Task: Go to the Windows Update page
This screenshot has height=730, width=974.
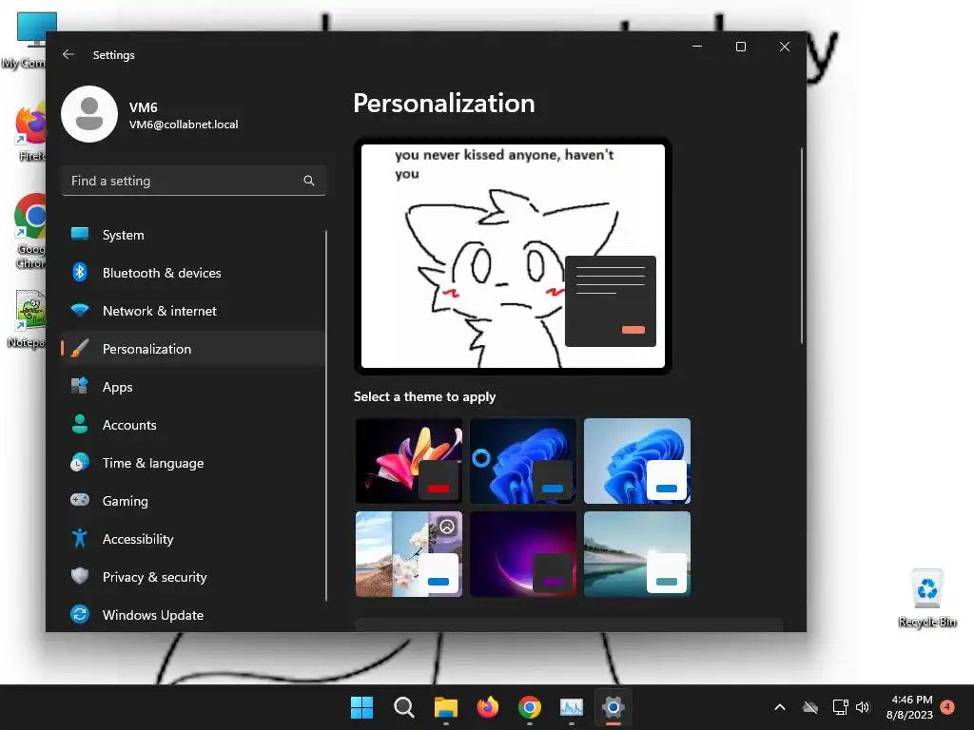Action: (192, 615)
